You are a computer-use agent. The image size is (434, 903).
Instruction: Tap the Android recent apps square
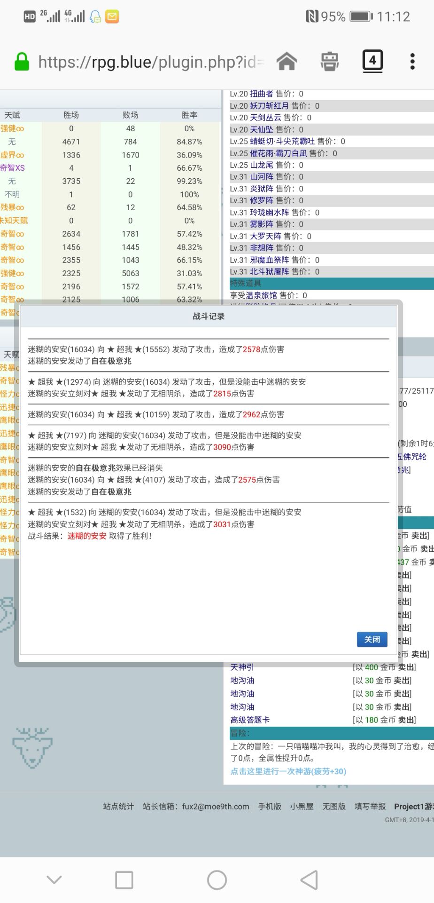coord(124,880)
